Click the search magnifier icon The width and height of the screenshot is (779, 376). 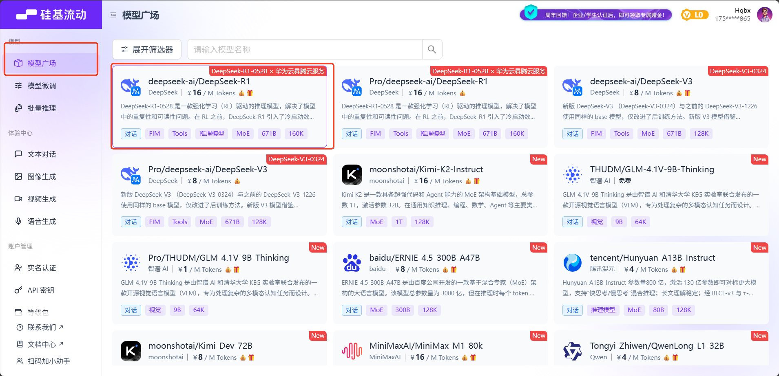pyautogui.click(x=432, y=49)
